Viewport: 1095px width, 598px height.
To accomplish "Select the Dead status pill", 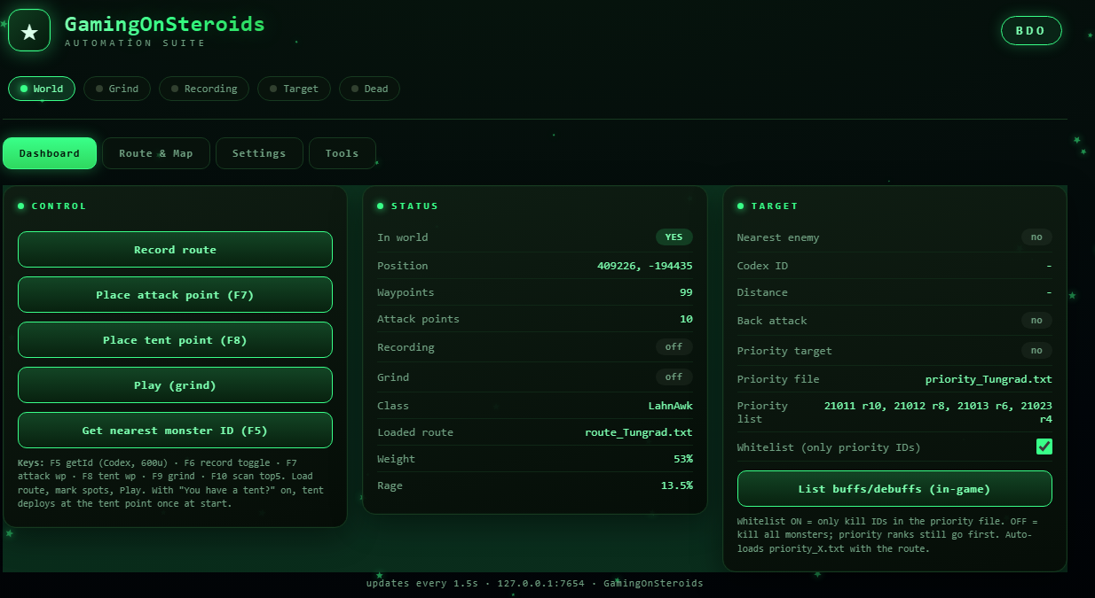I will pos(369,89).
